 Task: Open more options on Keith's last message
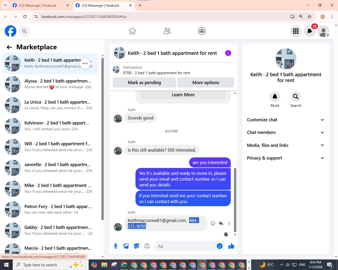pyautogui.click(x=229, y=223)
